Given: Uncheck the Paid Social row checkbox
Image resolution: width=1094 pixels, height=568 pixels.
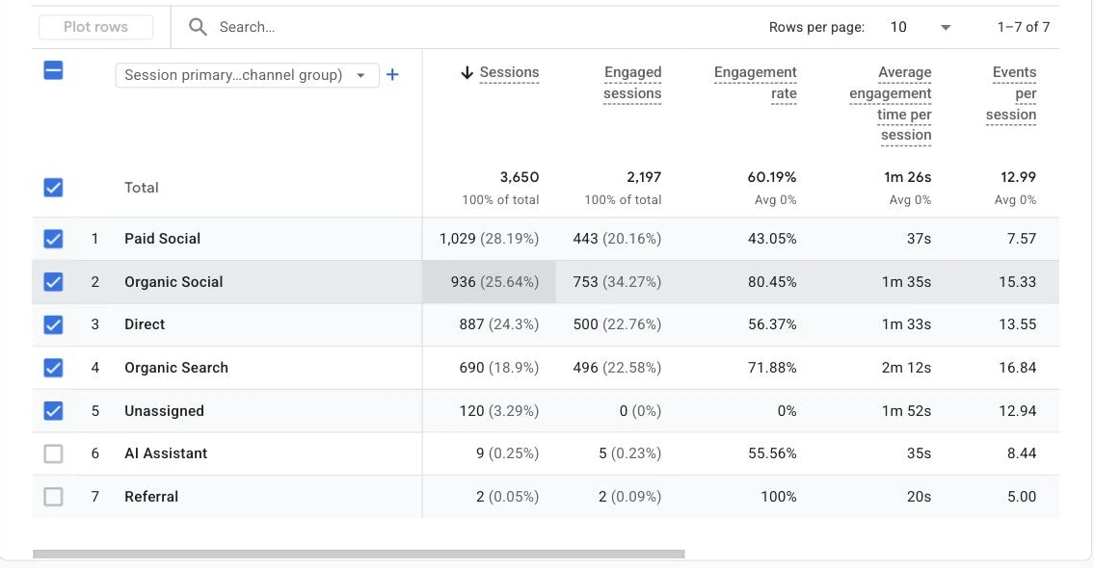Looking at the screenshot, I should [x=53, y=239].
